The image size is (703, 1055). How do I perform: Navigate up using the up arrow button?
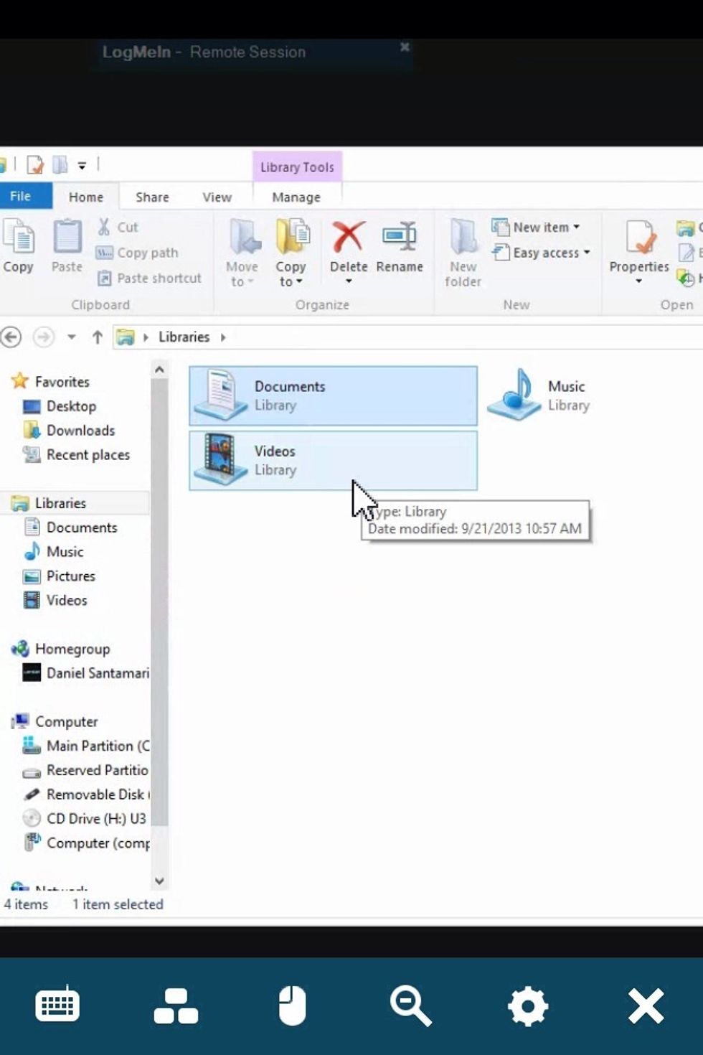pyautogui.click(x=97, y=337)
